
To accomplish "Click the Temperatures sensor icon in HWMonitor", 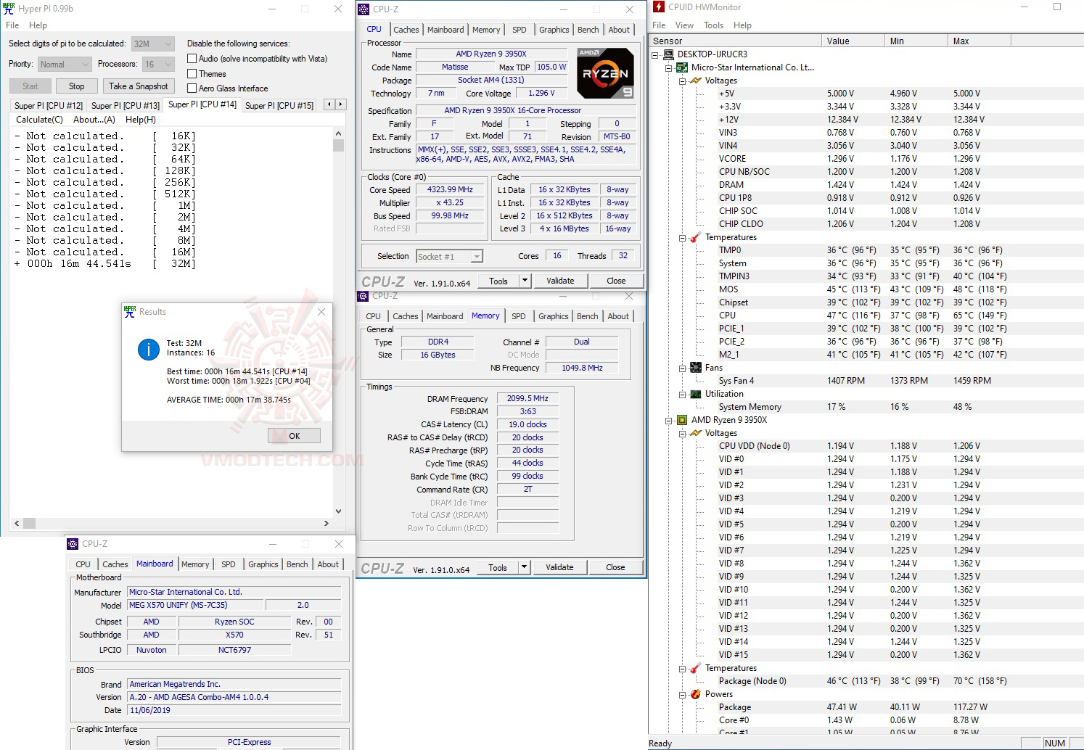I will tap(694, 237).
